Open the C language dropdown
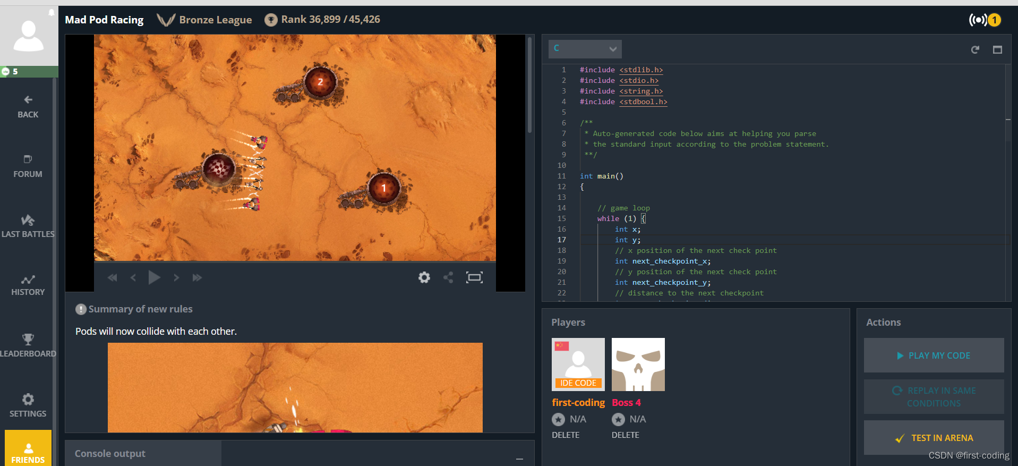Screen dimensions: 1018x466 coord(585,49)
